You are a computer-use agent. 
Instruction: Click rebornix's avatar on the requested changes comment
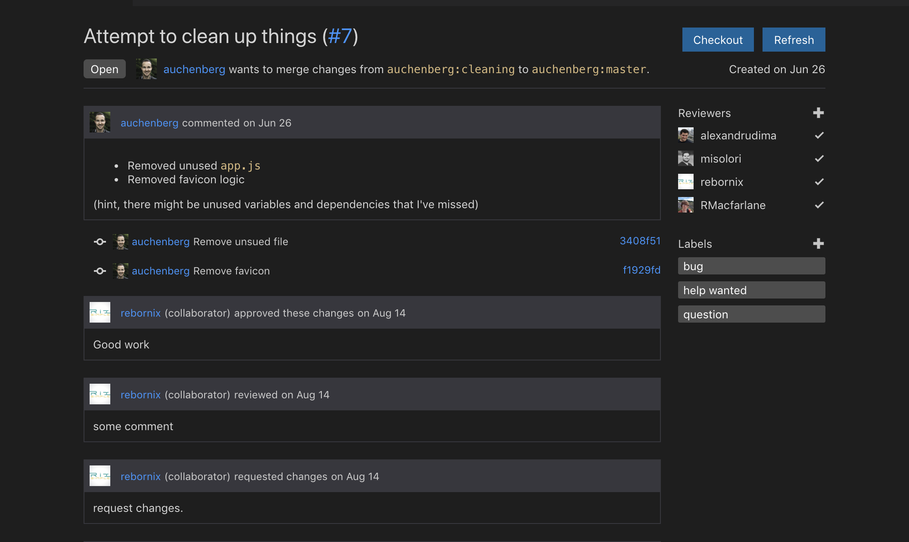[x=100, y=476]
